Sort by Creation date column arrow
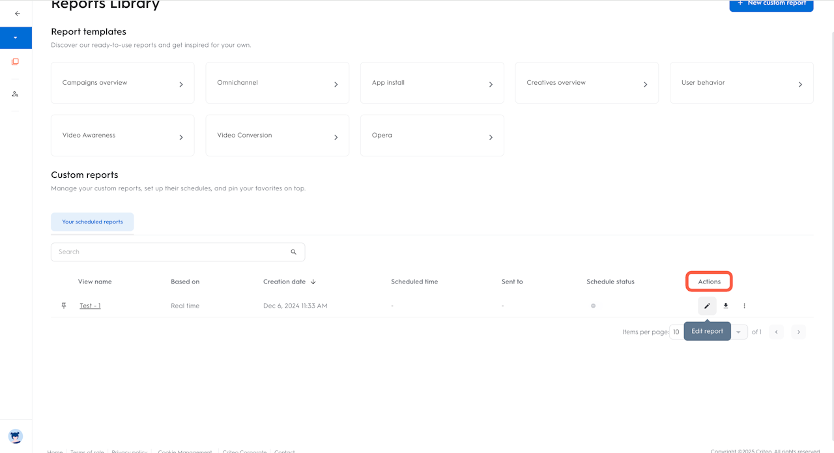The height and width of the screenshot is (453, 834). tap(313, 282)
